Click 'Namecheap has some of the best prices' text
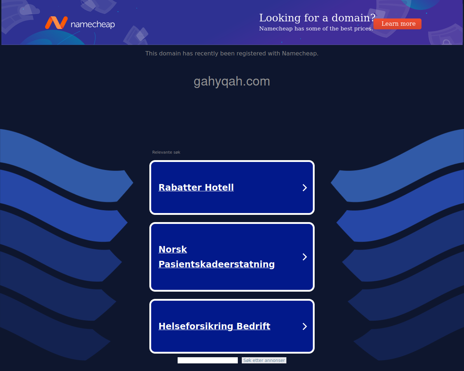The image size is (464, 371). tap(316, 29)
